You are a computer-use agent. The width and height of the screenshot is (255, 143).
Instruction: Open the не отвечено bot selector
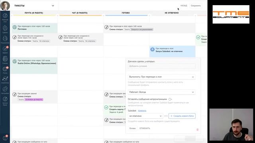145,116
